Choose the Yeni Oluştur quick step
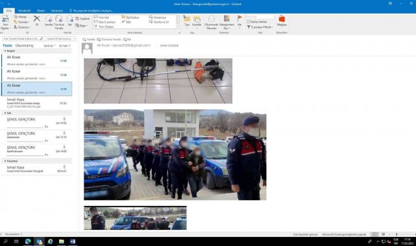 pyautogui.click(x=104, y=27)
